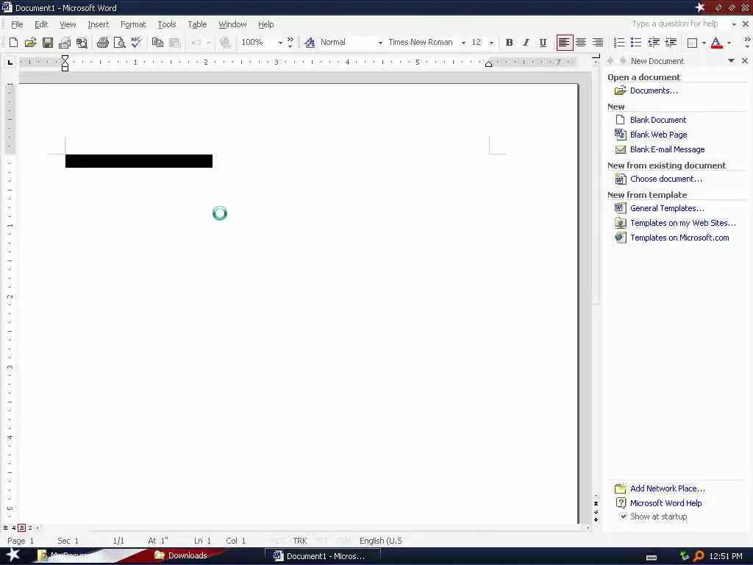Open the Undo history dropdown arrow
The width and height of the screenshot is (753, 565).
click(208, 43)
